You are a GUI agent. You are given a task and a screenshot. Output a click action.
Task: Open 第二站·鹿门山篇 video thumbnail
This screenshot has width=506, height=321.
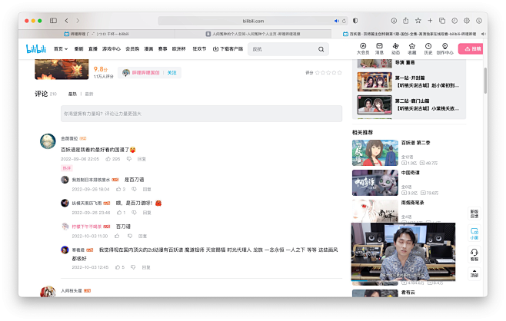coord(375,104)
